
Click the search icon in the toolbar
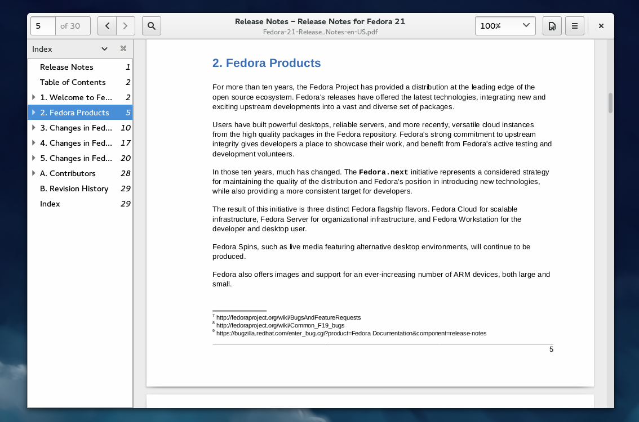[x=151, y=26]
